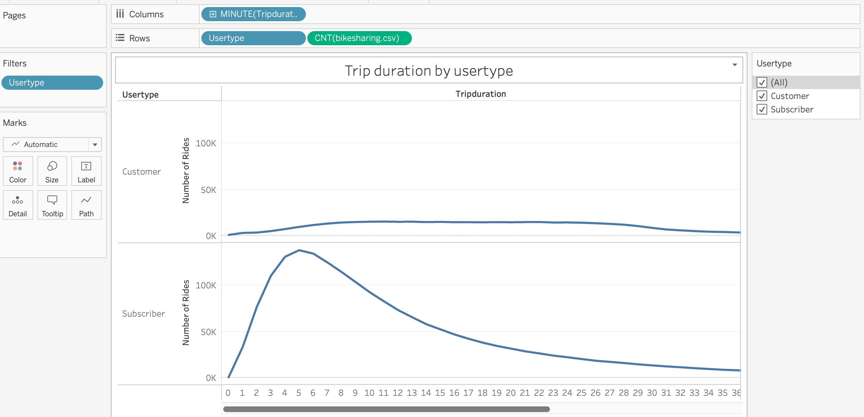Click the Tripduration axis header label
The width and height of the screenshot is (864, 417).
click(480, 94)
